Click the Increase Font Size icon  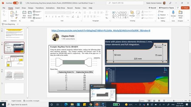73,12
